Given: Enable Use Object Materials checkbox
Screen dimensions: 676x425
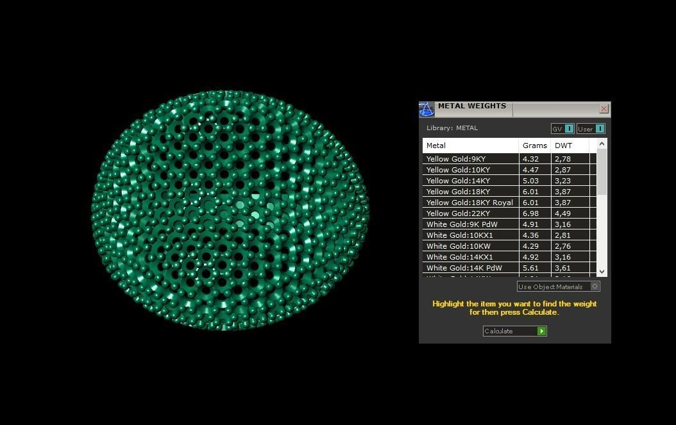Looking at the screenshot, I should pos(595,286).
